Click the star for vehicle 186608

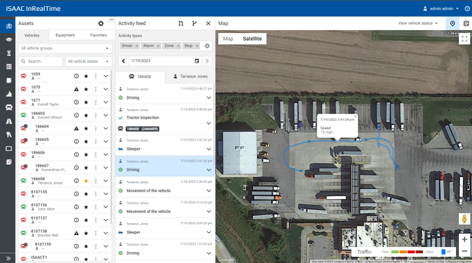86,180
